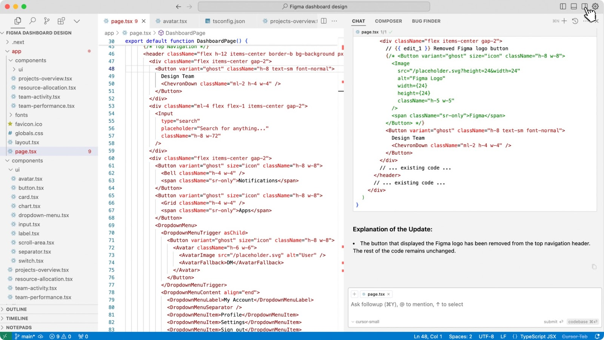Click the notifications bell in status bar
This screenshot has width=604, height=340.
tap(597, 336)
